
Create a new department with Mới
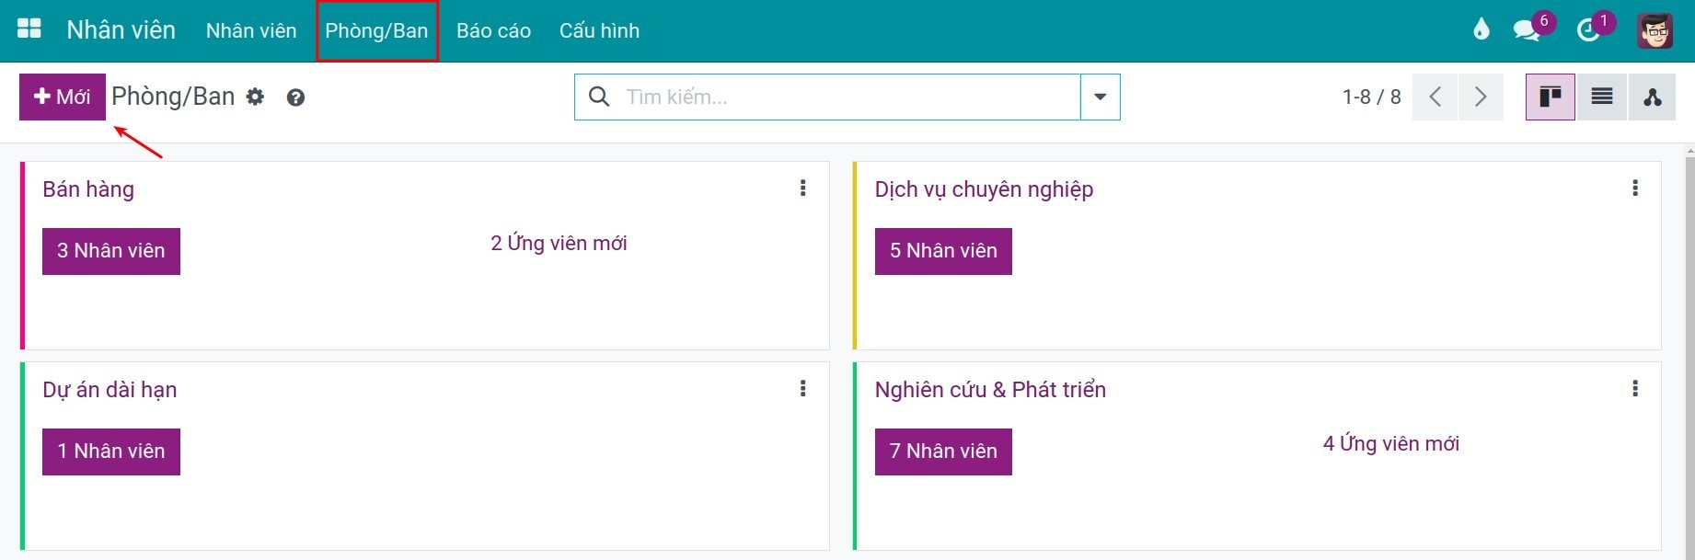tap(63, 97)
